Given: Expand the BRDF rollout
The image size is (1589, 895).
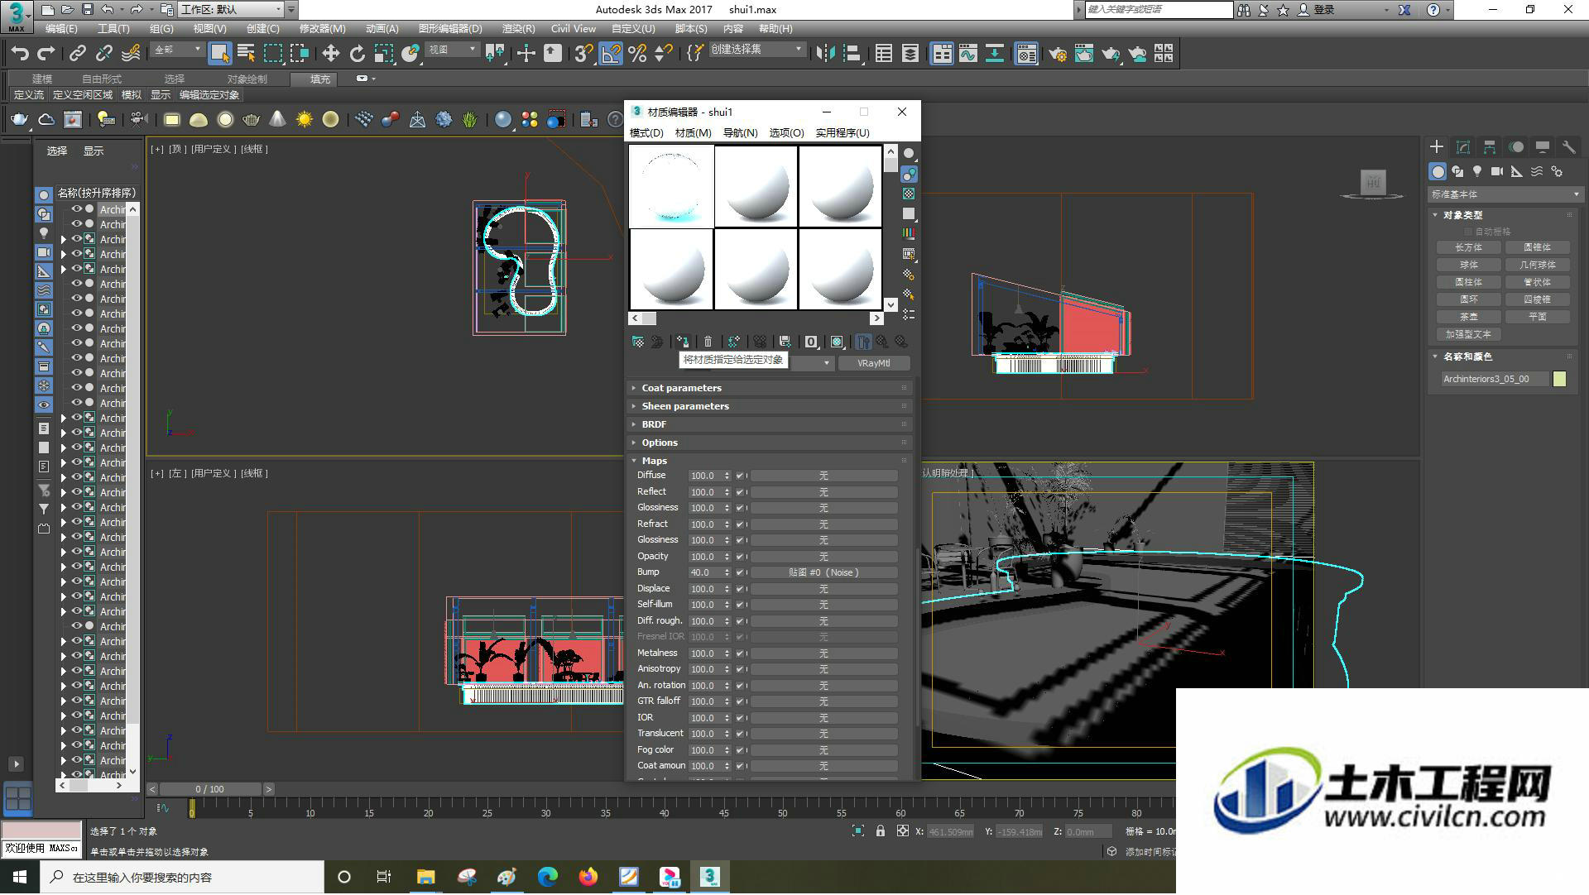Looking at the screenshot, I should (x=770, y=424).
